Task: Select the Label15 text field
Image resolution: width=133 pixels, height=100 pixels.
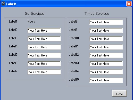Action: click(106, 80)
